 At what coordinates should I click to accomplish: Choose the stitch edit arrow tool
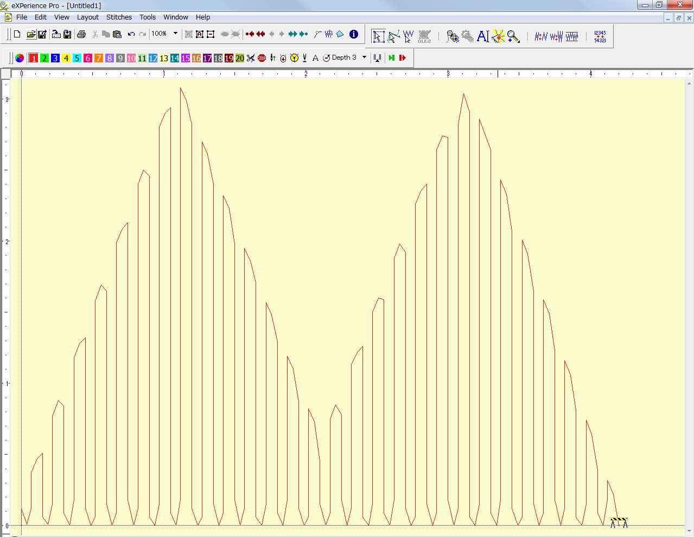point(408,36)
